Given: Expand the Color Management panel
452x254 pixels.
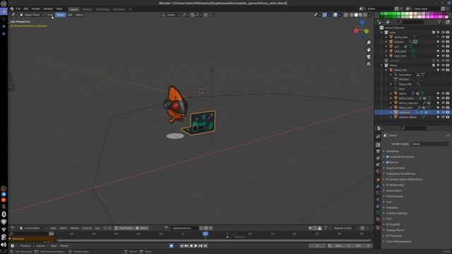Looking at the screenshot, I should (x=398, y=241).
